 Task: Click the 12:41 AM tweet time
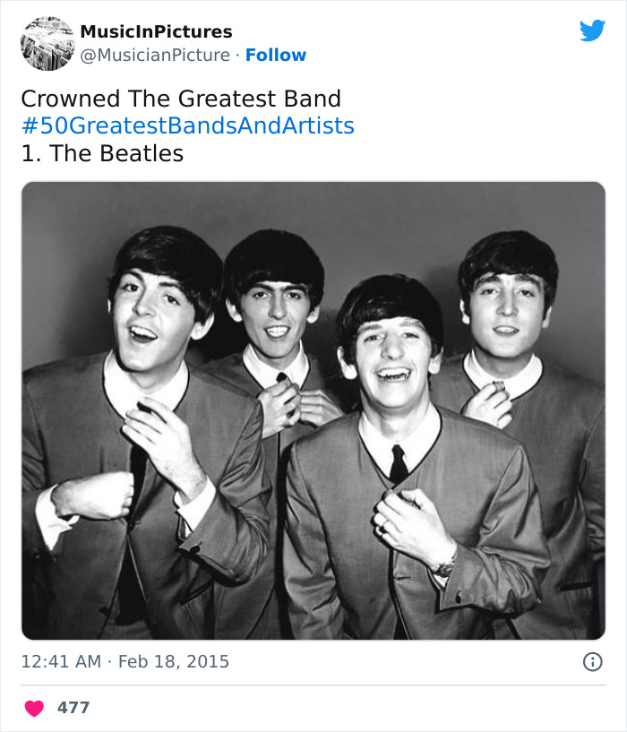(x=59, y=662)
